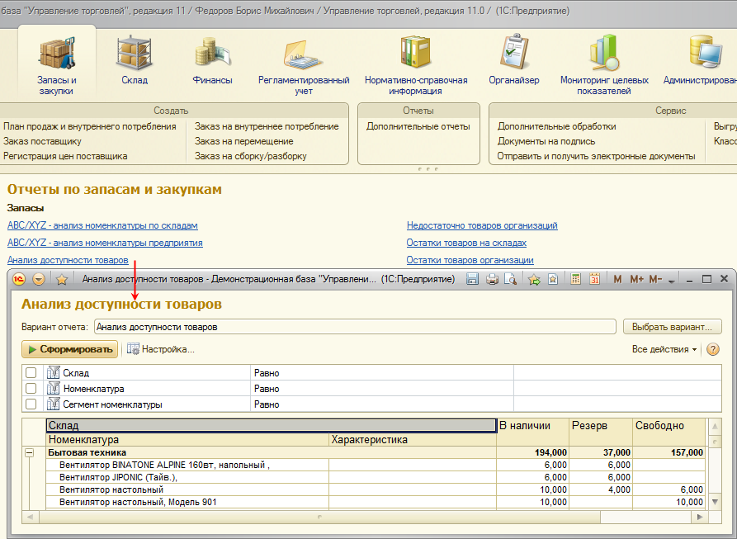Open the Остатки товаров на складах link

tap(466, 243)
